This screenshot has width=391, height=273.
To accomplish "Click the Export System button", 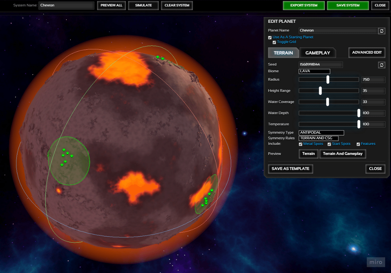I will point(304,5).
